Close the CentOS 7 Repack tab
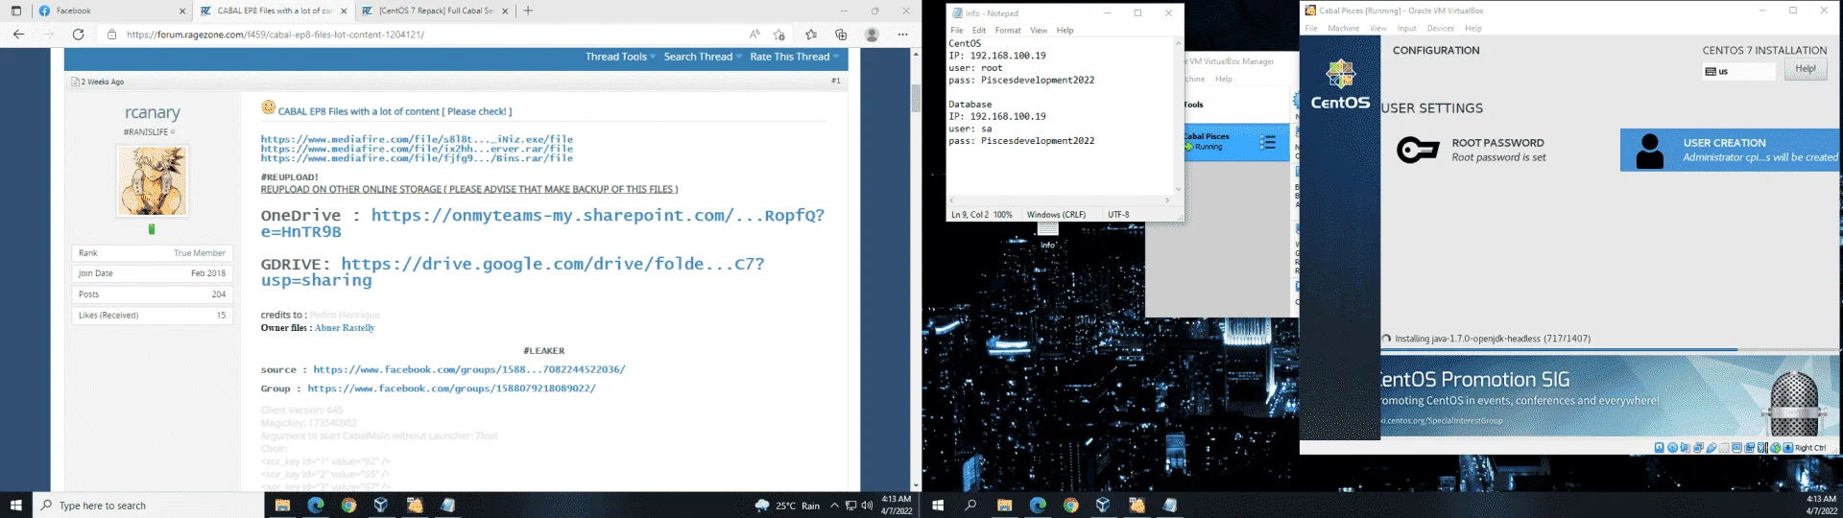 (505, 12)
